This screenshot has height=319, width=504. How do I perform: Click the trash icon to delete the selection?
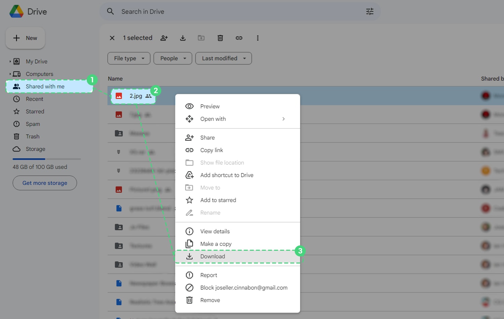[x=220, y=38]
